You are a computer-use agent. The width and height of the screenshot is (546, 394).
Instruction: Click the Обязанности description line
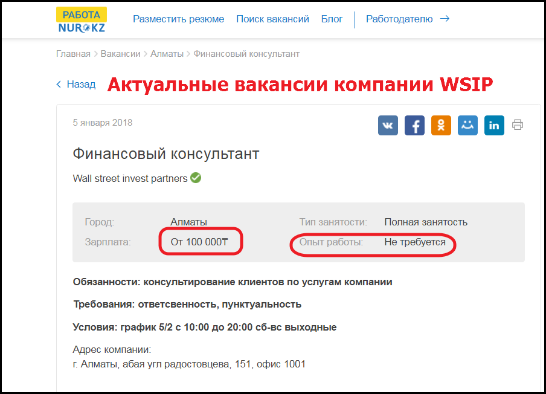233,282
